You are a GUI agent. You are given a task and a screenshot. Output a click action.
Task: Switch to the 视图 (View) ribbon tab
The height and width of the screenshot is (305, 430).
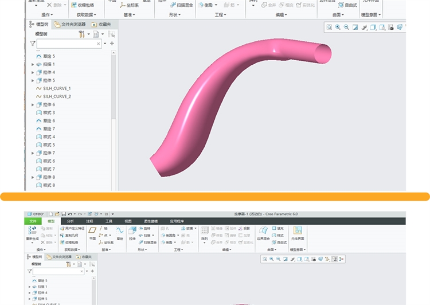128,221
